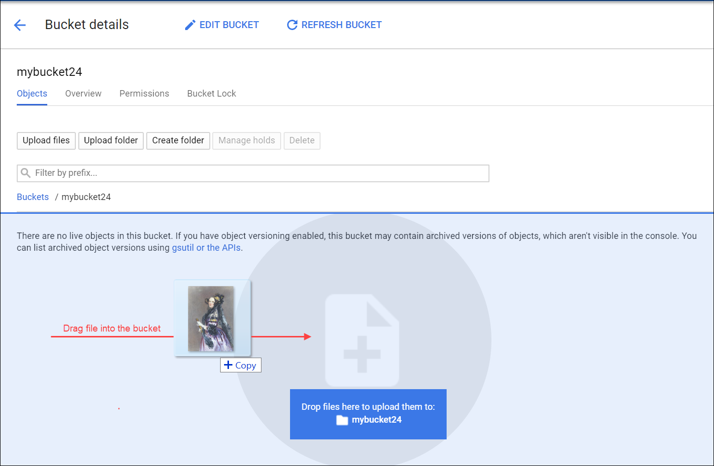Open the Buckets breadcrumb link
Viewport: 714px width, 466px height.
[32, 197]
